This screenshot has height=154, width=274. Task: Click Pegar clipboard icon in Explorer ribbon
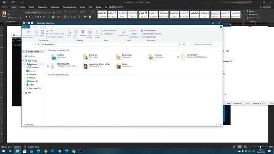42,32
